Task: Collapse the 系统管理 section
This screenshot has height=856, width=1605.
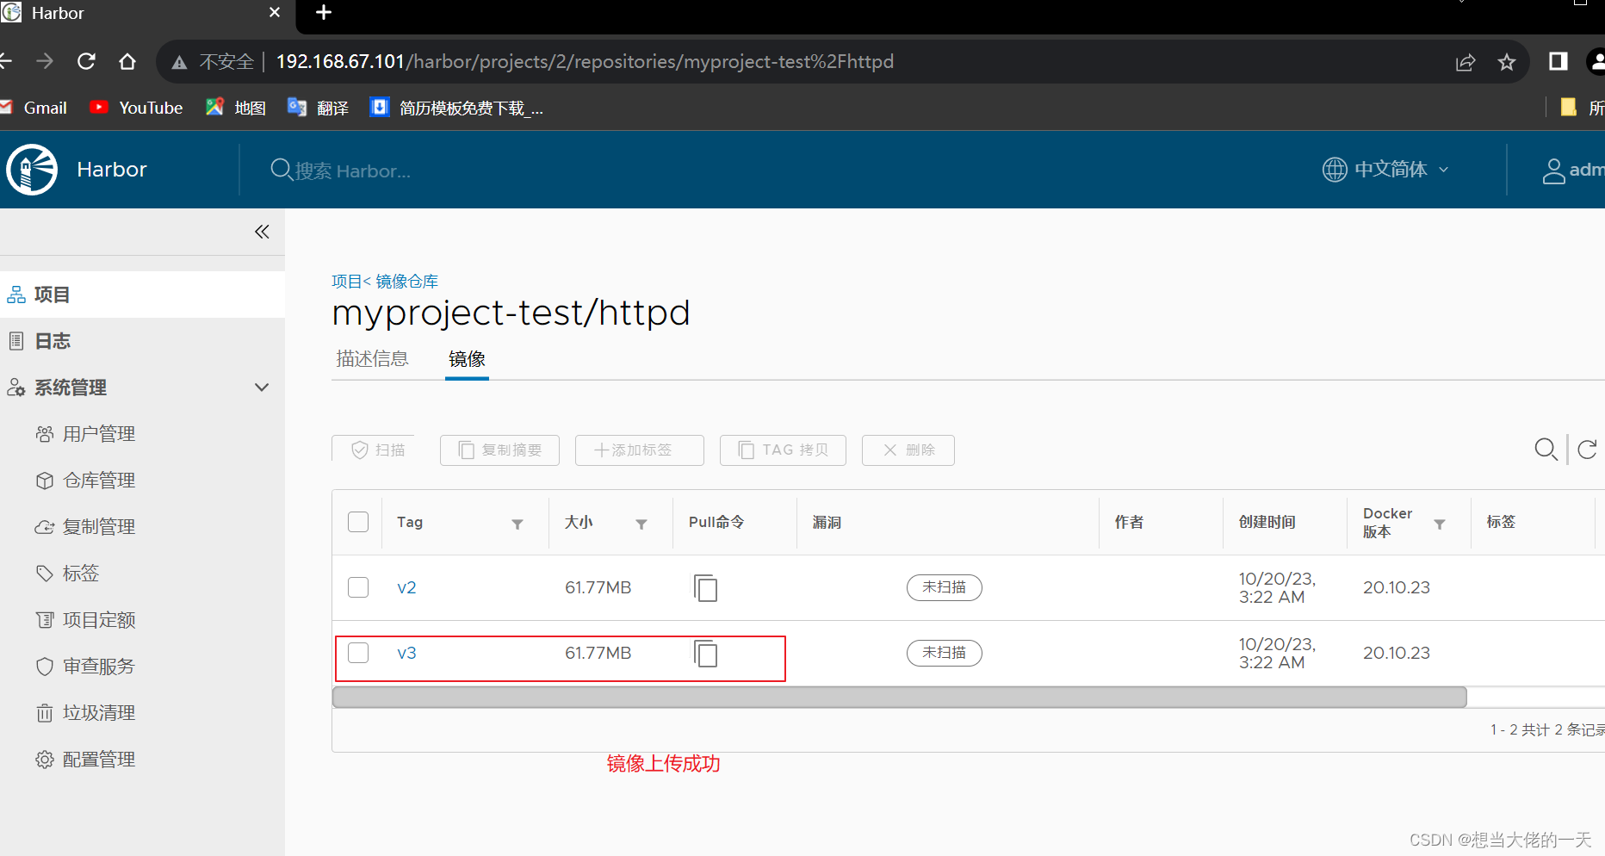Action: (x=262, y=388)
